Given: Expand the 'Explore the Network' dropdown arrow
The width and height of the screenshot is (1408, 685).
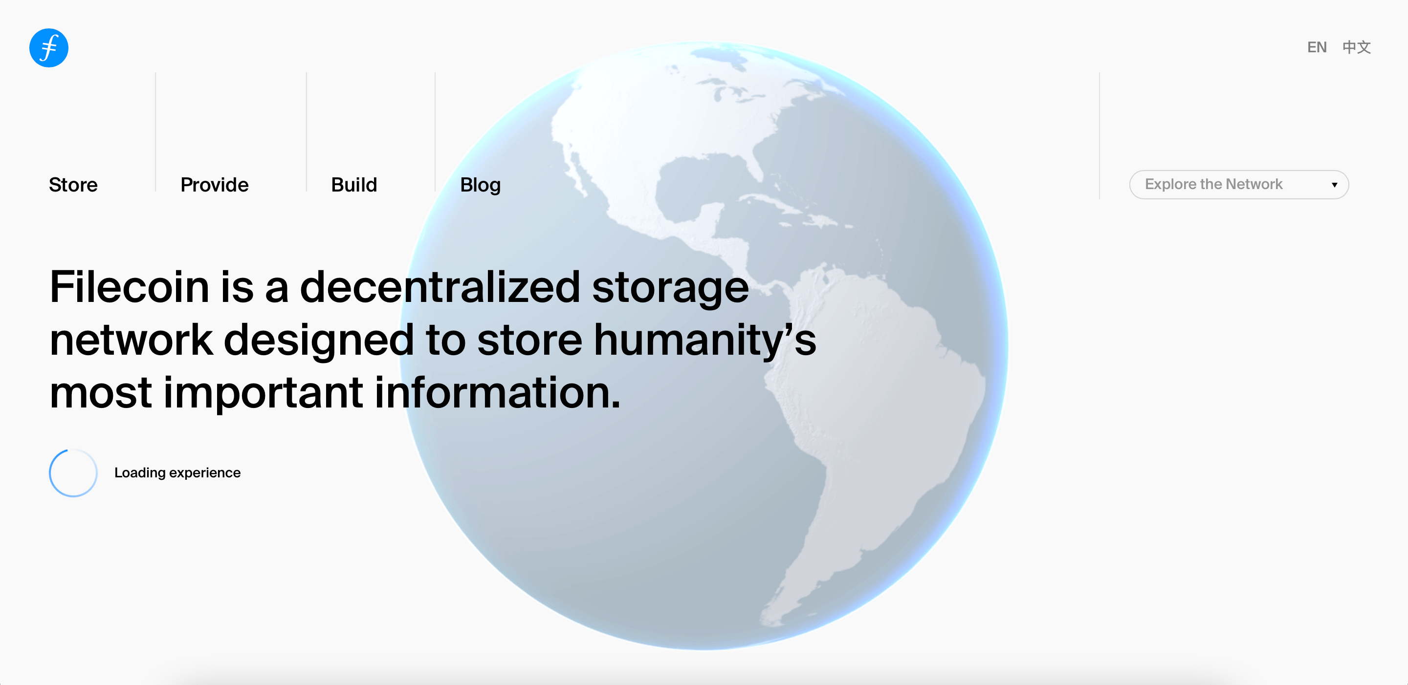Looking at the screenshot, I should click(1334, 185).
